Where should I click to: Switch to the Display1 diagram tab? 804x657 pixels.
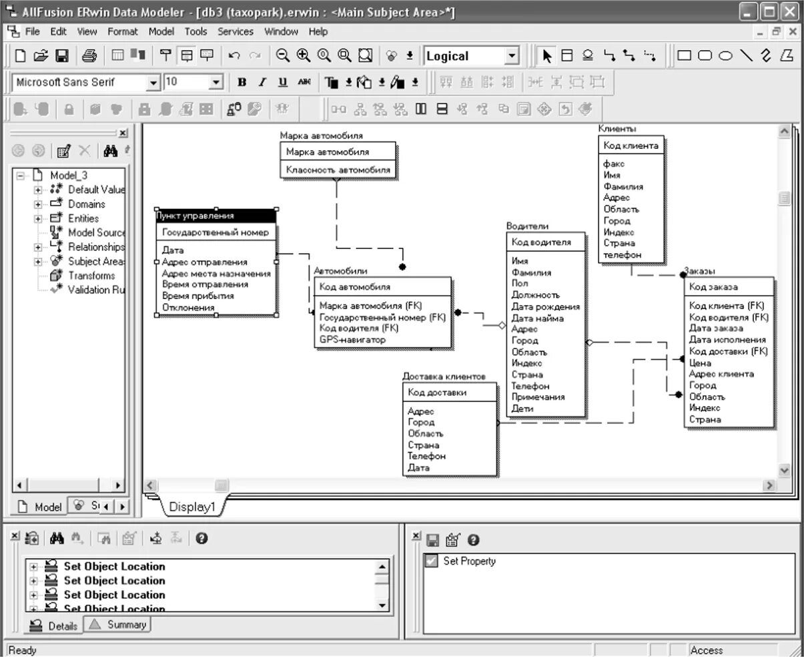point(192,507)
